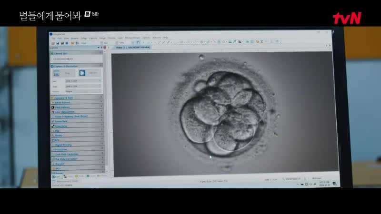Screen dimensions: 381x214
Task: Click the Open file toolbar icon
Action: pyautogui.click(x=53, y=43)
